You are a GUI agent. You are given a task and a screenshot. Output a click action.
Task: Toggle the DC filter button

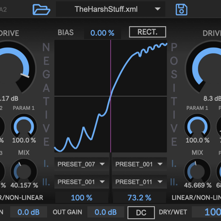(141, 212)
